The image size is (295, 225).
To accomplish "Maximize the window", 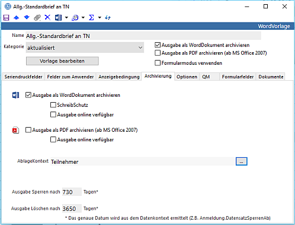I will (x=266, y=7).
